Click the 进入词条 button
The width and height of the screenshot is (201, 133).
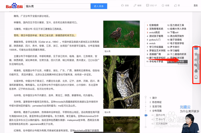click(x=99, y=6)
